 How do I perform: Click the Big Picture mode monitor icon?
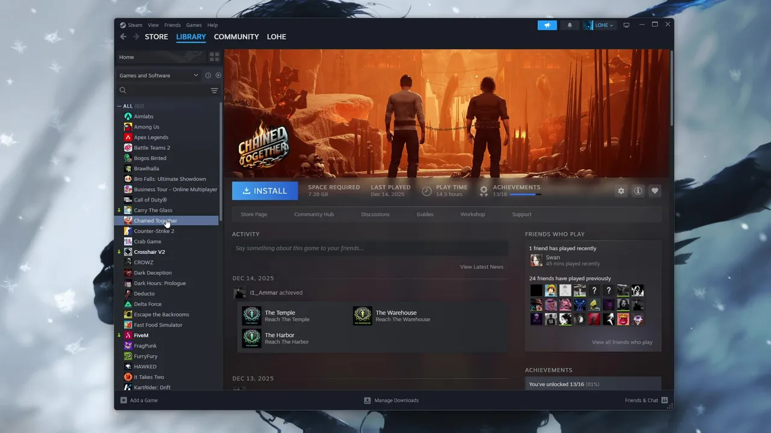tap(626, 25)
